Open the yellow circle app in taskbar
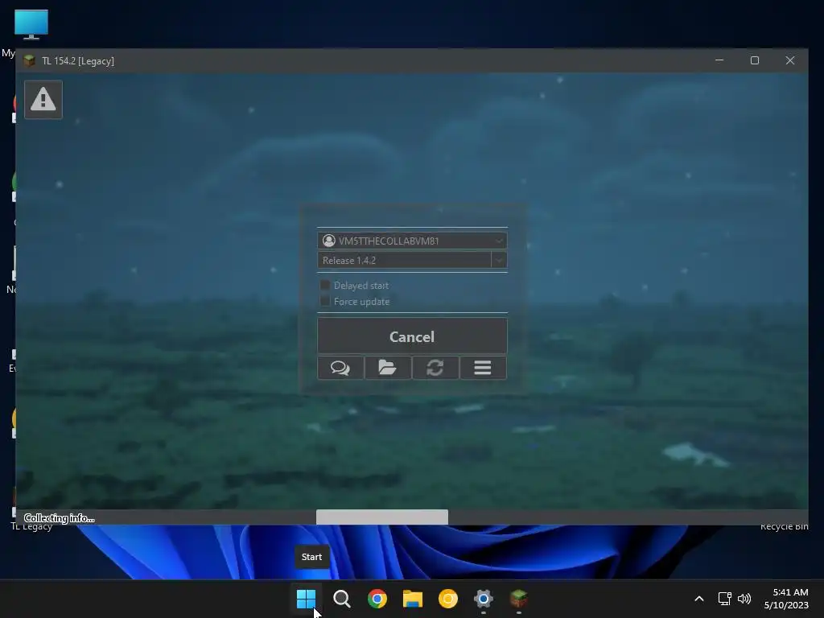This screenshot has width=824, height=618. pyautogui.click(x=448, y=599)
